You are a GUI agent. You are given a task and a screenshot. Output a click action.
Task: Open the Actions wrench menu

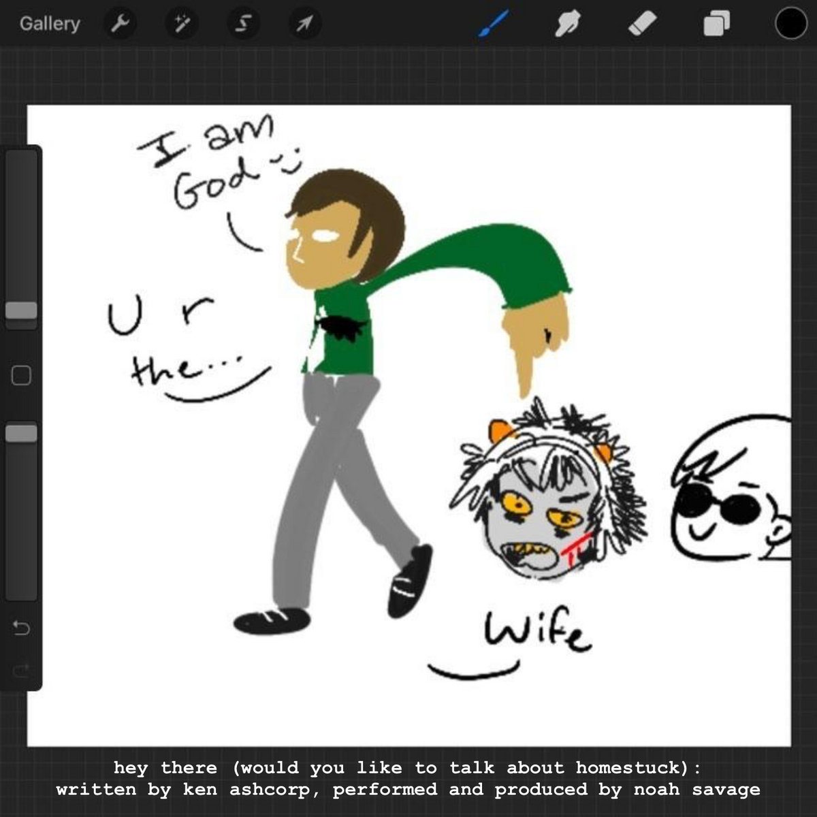[x=120, y=25]
